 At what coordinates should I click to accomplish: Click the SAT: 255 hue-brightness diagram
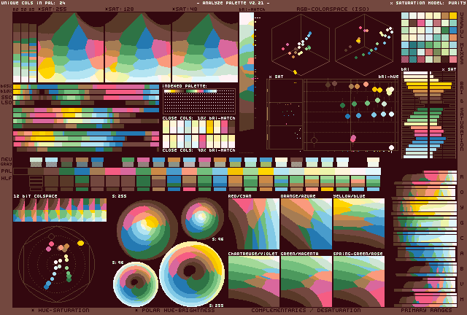(x=71, y=47)
